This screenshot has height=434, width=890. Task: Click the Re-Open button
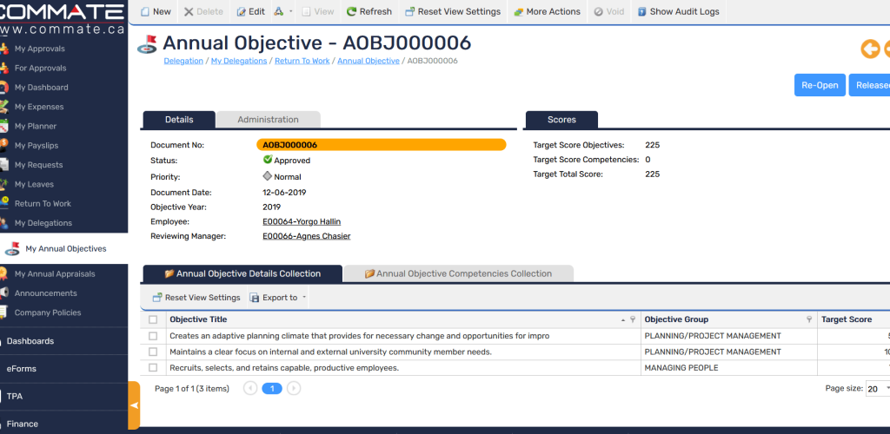(x=820, y=85)
